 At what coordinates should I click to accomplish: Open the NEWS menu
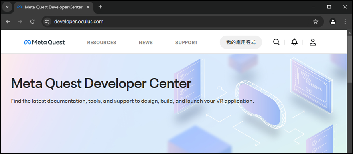click(x=146, y=43)
